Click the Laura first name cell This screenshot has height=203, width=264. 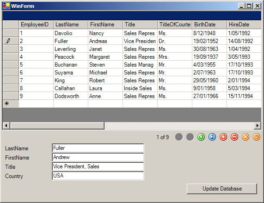coord(105,88)
